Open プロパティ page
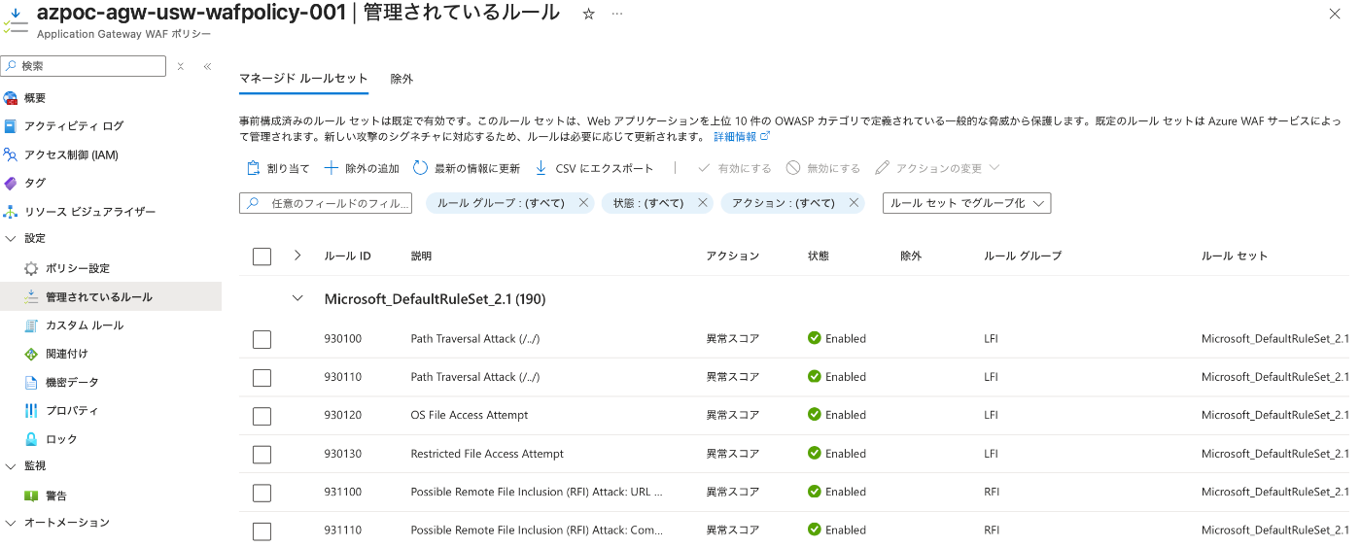 click(x=72, y=411)
